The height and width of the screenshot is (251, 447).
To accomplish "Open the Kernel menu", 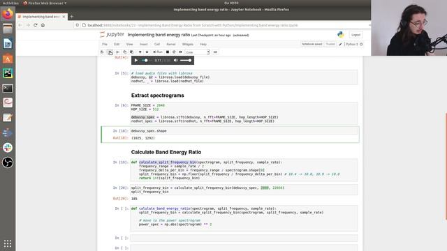I will pyautogui.click(x=171, y=45).
